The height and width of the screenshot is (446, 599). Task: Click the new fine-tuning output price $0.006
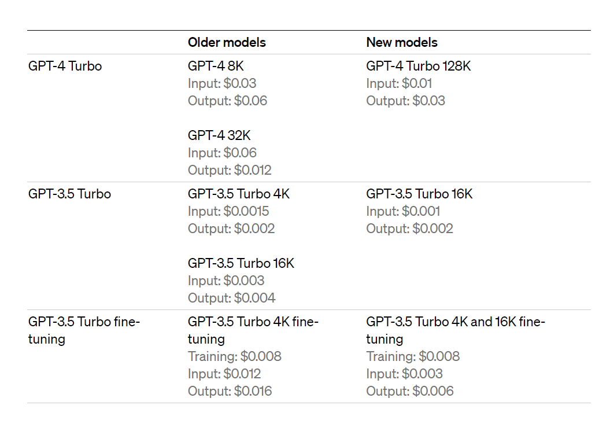[409, 391]
